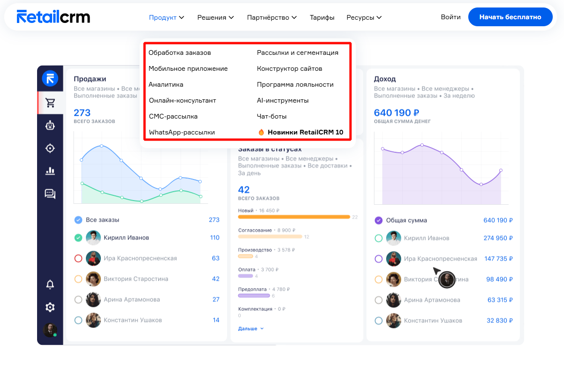Click Ира Краснопресненская's avatar in Продажи panel

(x=93, y=258)
